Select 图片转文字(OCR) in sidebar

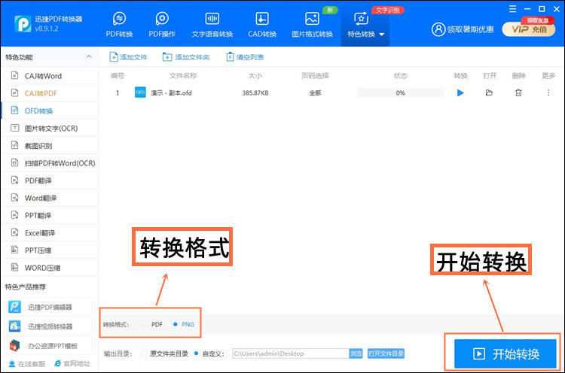(x=50, y=128)
